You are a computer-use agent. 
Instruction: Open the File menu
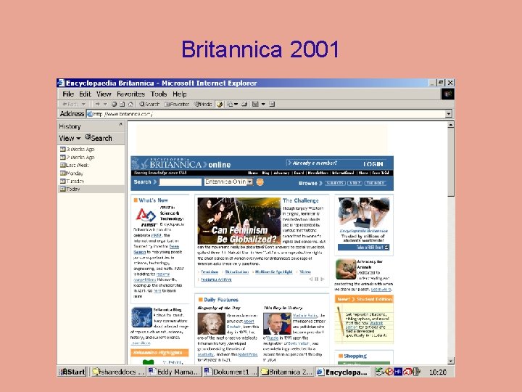click(x=68, y=94)
